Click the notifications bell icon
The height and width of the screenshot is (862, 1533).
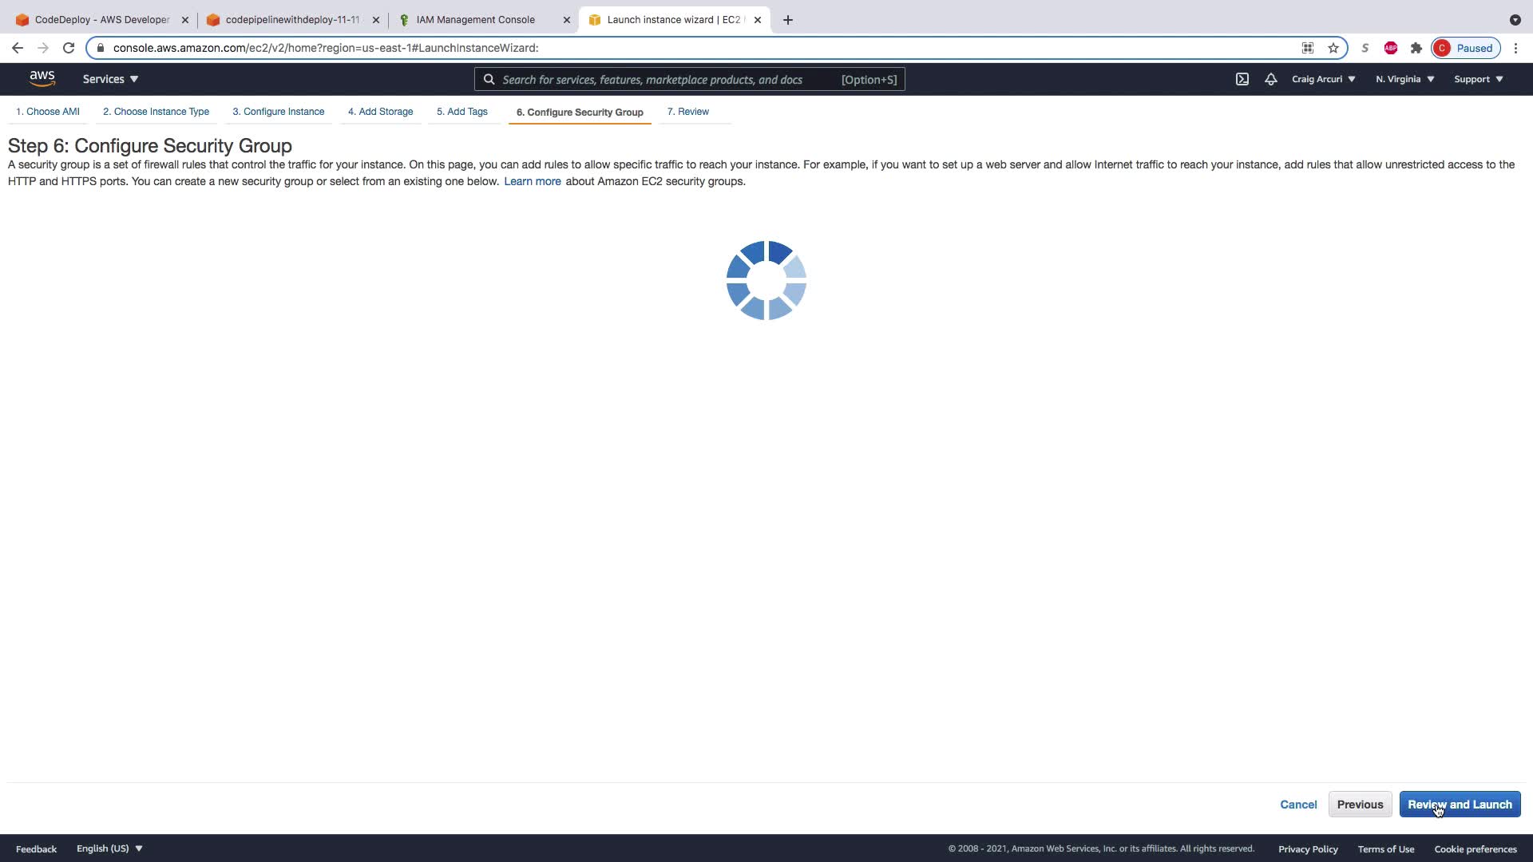(x=1270, y=79)
